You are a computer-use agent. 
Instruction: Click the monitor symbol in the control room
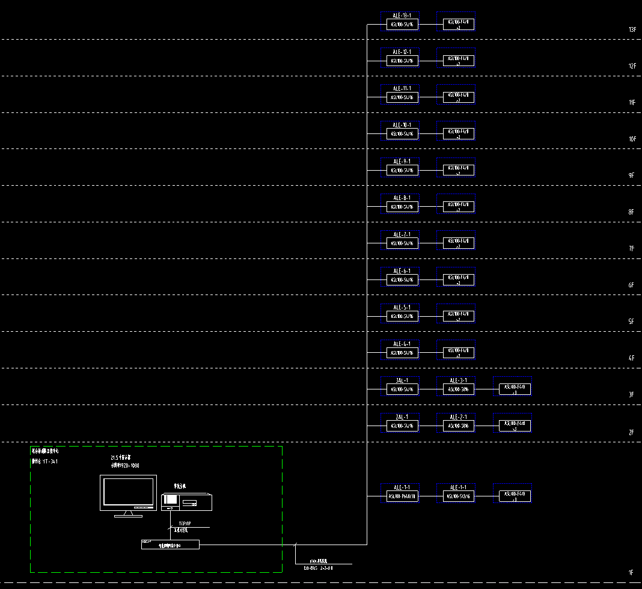tap(128, 493)
